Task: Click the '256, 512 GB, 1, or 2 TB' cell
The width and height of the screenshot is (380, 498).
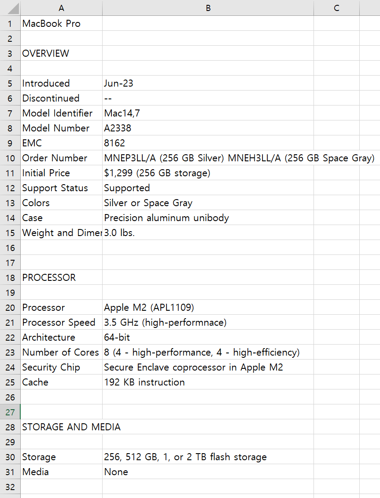Action: 208,457
